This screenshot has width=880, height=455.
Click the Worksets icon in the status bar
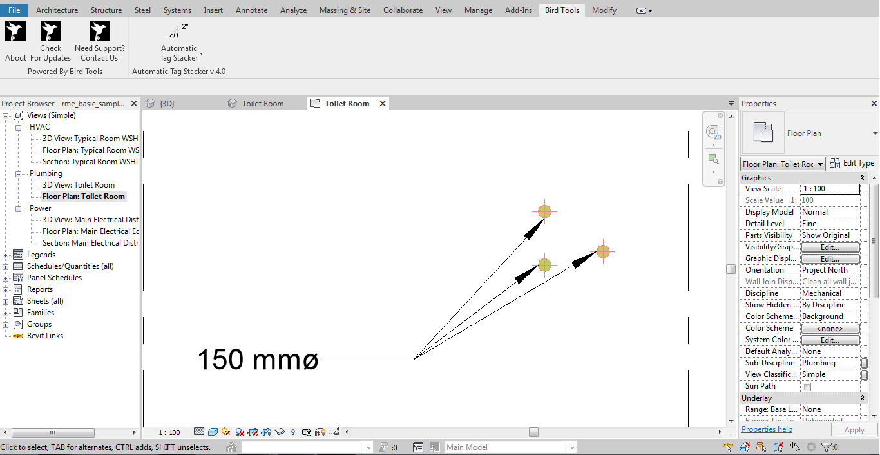[x=232, y=447]
